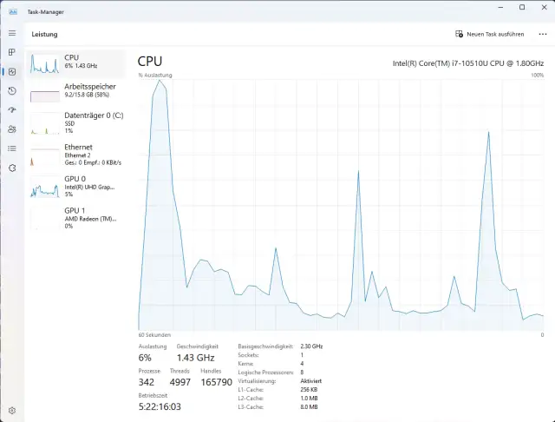Open the App history icon

(x=12, y=91)
